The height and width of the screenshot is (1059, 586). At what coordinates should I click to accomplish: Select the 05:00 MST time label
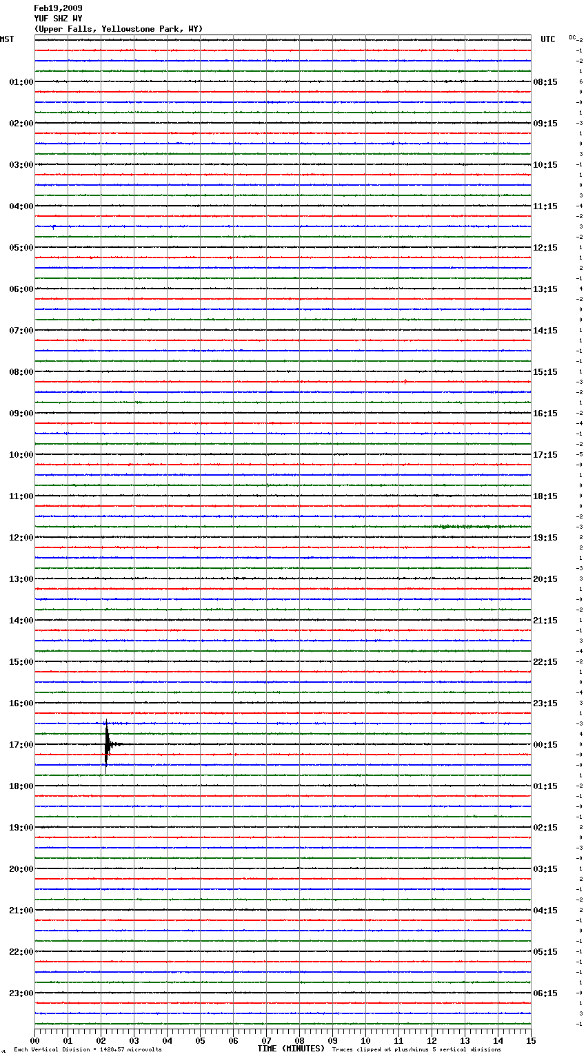tap(21, 248)
